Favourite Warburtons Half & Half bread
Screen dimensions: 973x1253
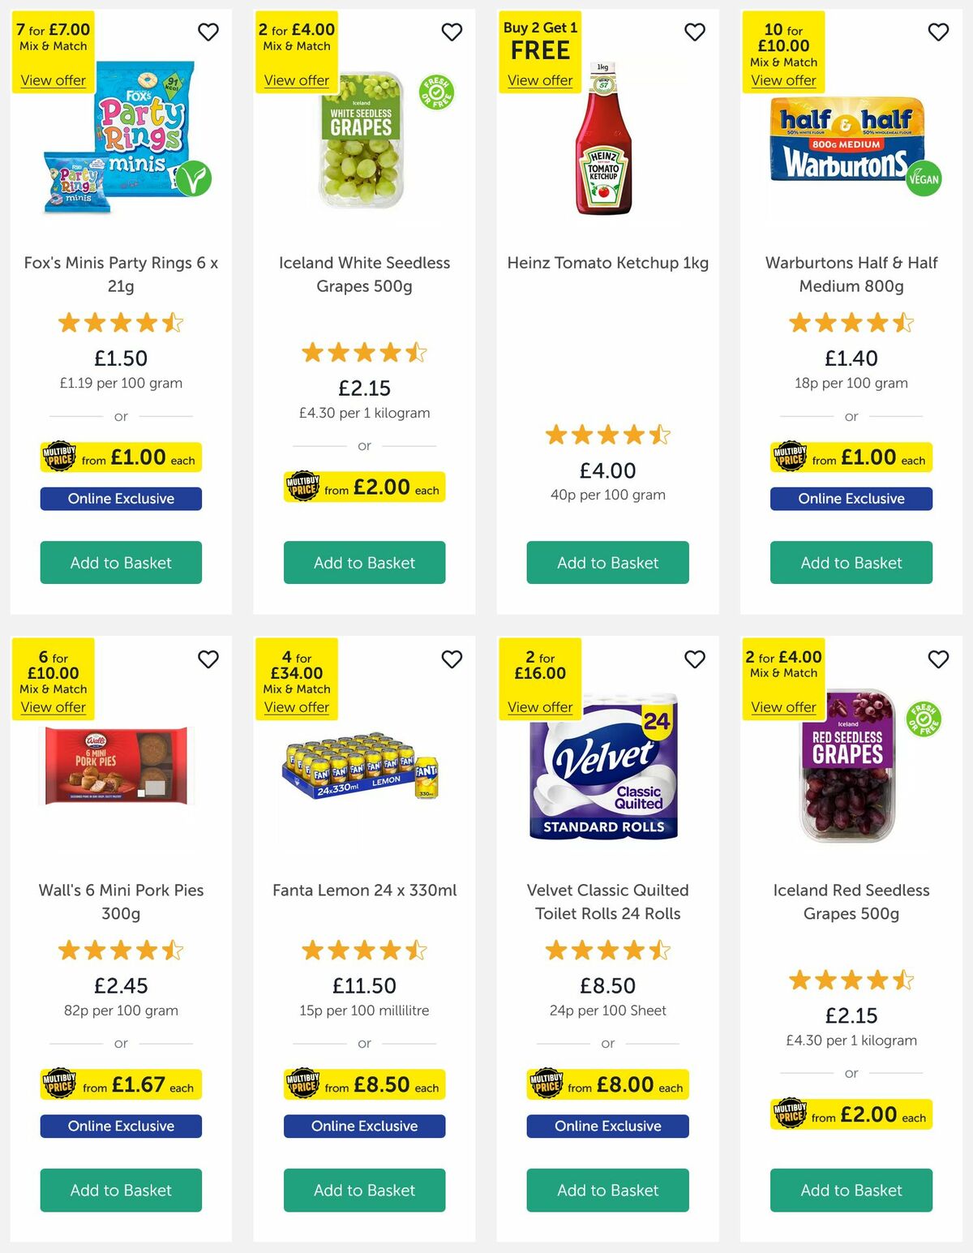pos(938,32)
